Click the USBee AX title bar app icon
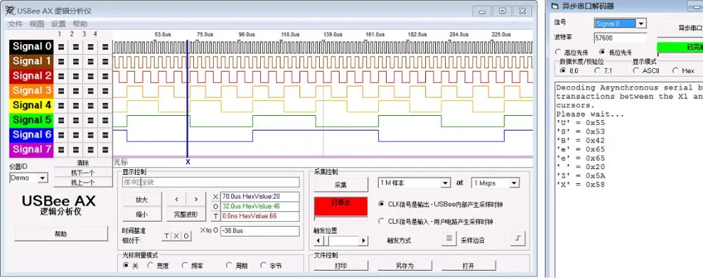Viewport: 703px width, 280px height. point(10,11)
